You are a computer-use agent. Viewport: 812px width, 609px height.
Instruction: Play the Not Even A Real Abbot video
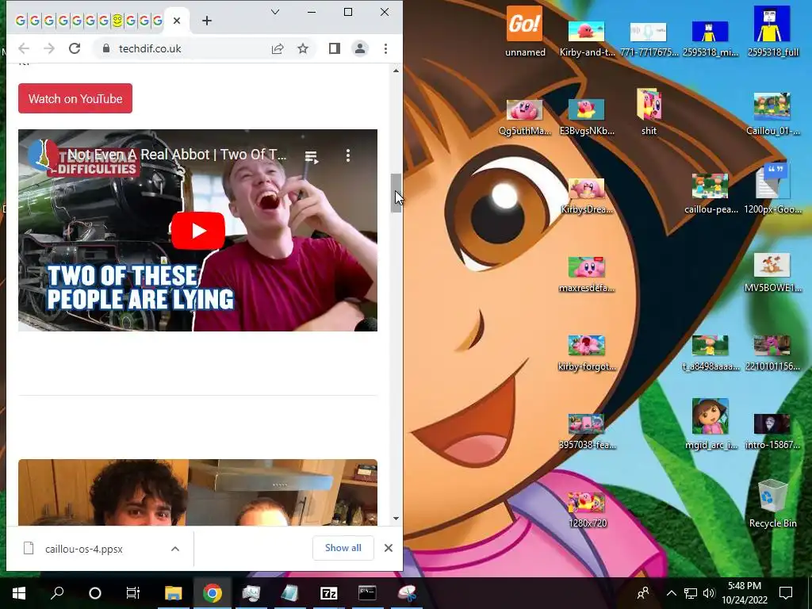(197, 231)
